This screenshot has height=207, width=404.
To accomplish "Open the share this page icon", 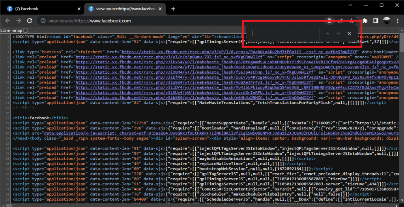I will pyautogui.click(x=340, y=21).
